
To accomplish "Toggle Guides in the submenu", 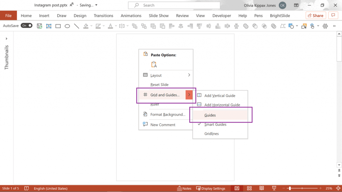I will [x=220, y=115].
